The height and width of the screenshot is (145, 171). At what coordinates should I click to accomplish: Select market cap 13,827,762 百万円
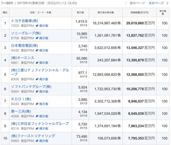[x=140, y=35]
